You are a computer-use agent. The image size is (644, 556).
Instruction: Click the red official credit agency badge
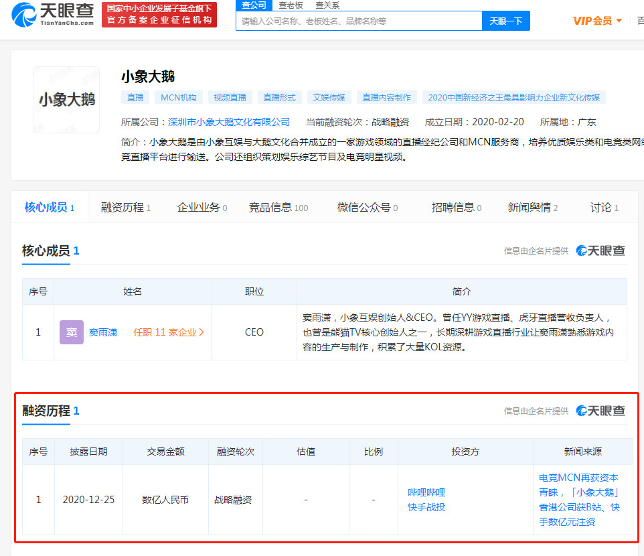coord(159,14)
